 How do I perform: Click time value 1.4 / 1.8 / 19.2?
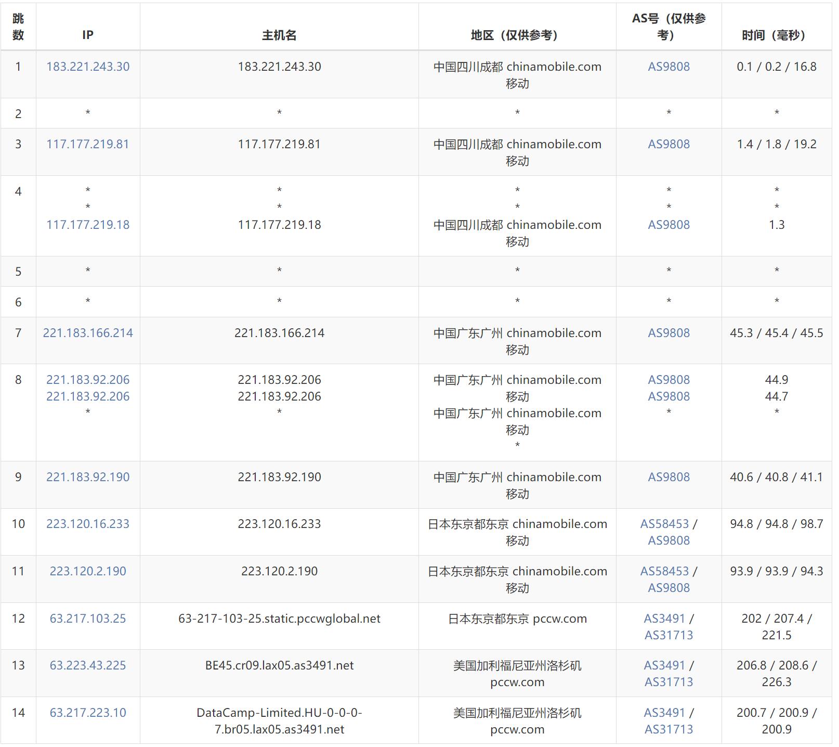(x=777, y=144)
